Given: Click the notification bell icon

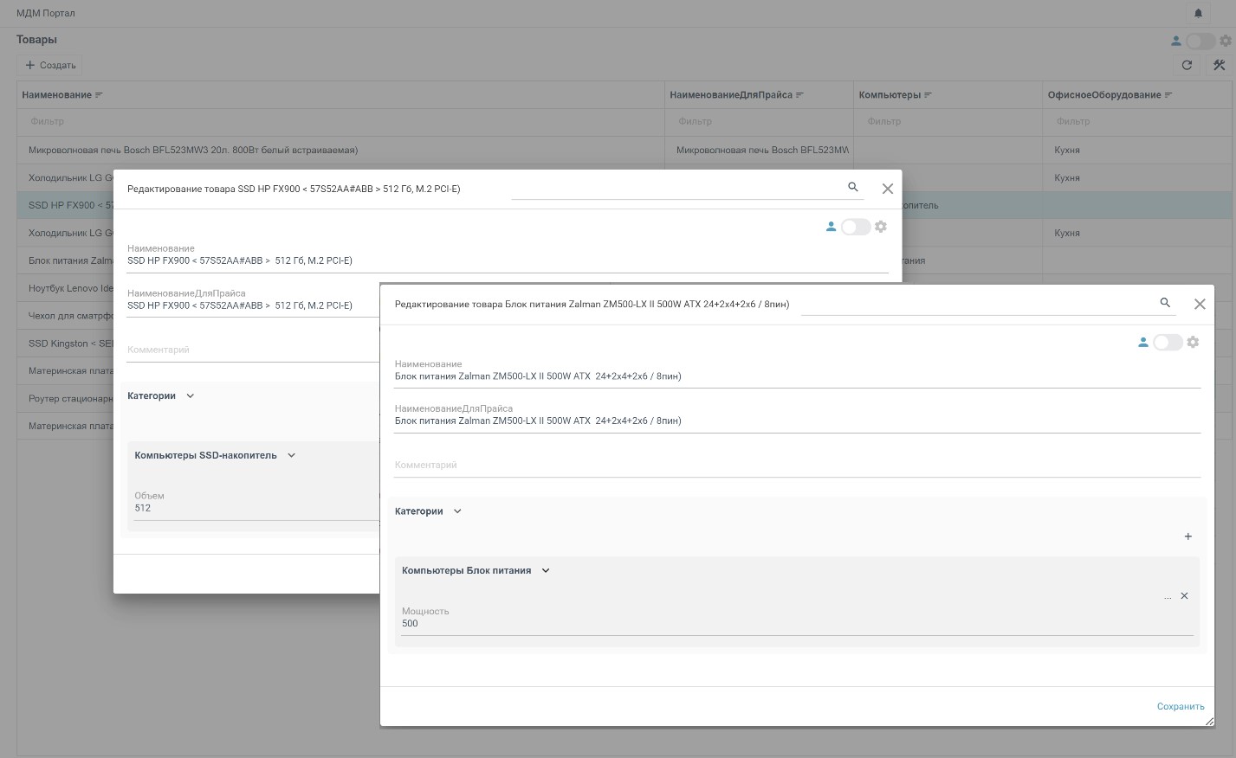Looking at the screenshot, I should (1198, 13).
